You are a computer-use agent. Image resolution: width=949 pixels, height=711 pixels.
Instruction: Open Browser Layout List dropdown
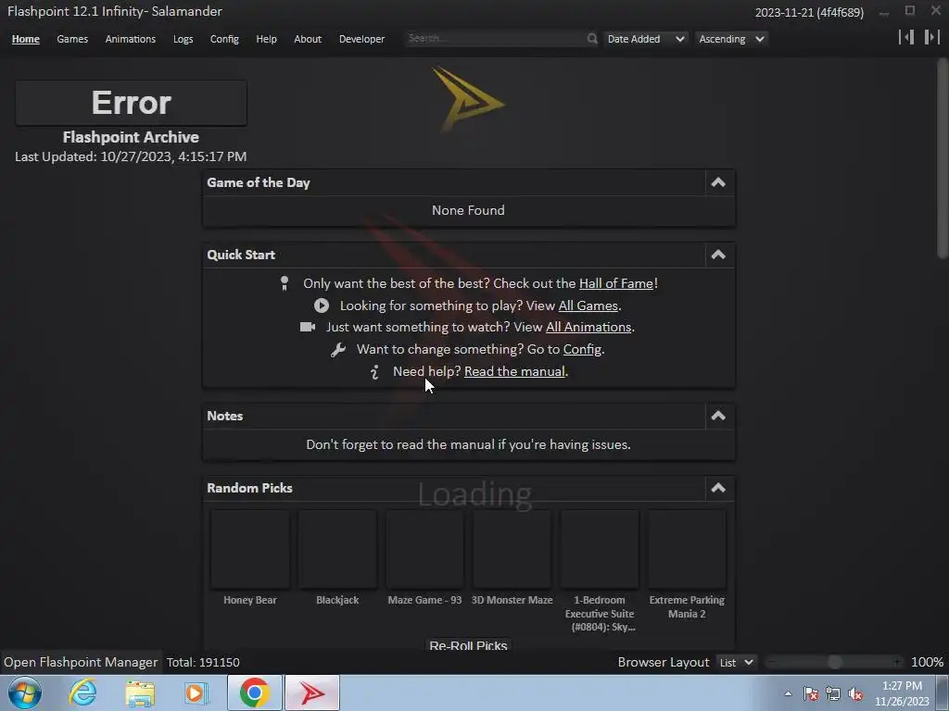736,663
